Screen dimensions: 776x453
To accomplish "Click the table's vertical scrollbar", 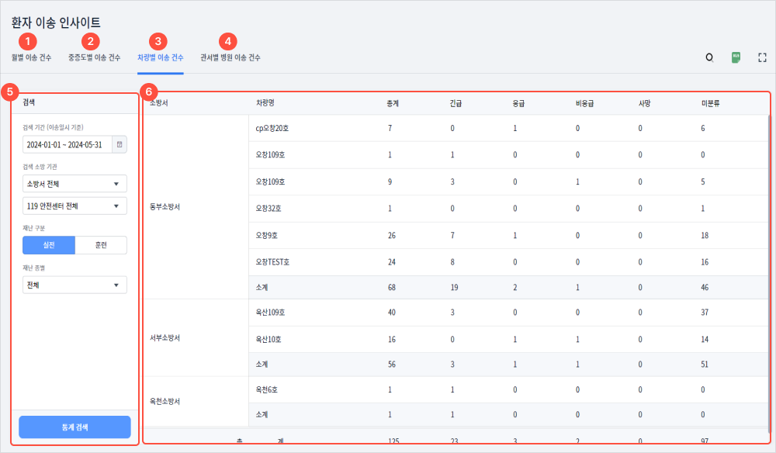I will (x=769, y=233).
